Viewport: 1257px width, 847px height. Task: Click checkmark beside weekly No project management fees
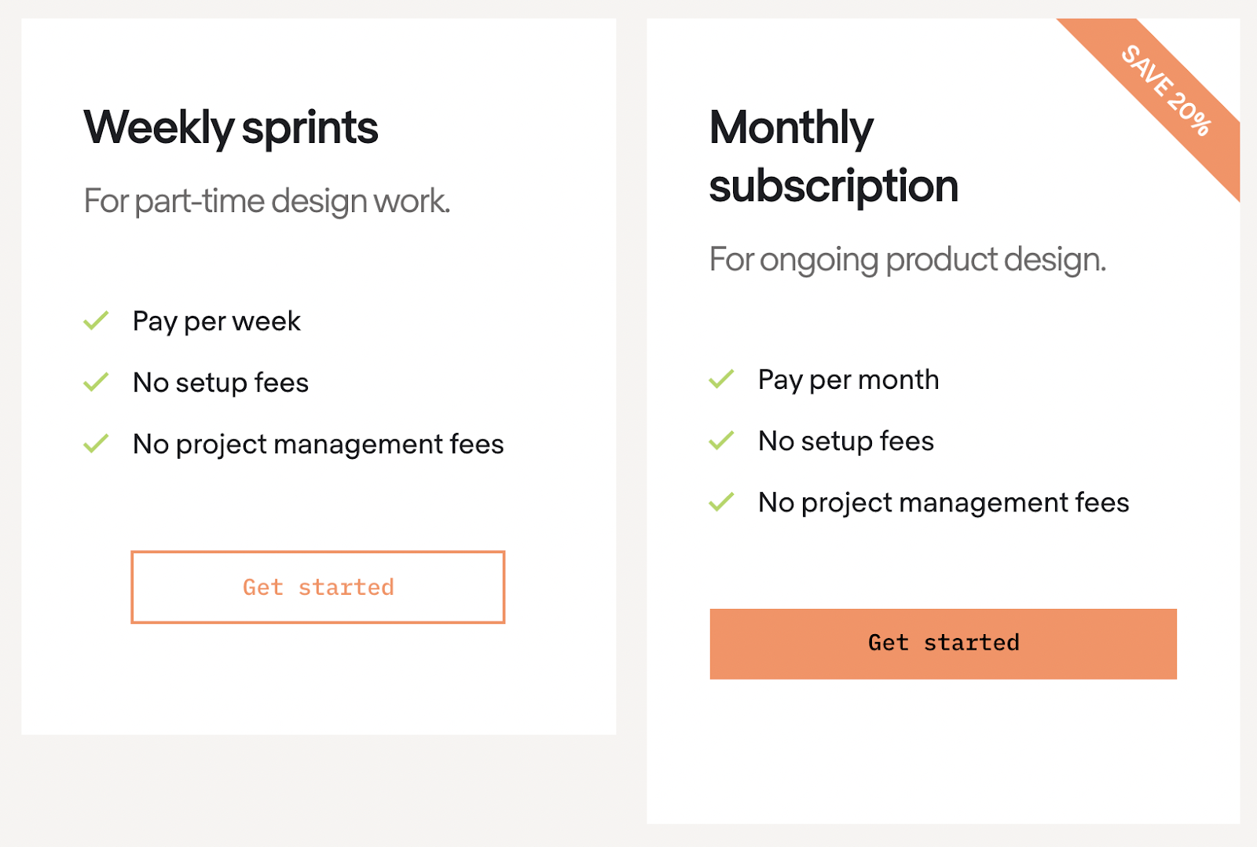pyautogui.click(x=96, y=444)
